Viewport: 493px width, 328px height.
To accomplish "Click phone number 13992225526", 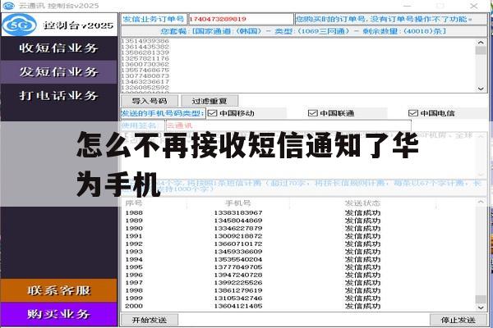I will tap(238, 283).
